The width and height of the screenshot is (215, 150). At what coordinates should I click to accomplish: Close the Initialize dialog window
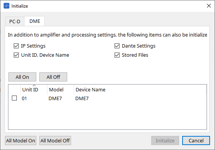[209, 6]
